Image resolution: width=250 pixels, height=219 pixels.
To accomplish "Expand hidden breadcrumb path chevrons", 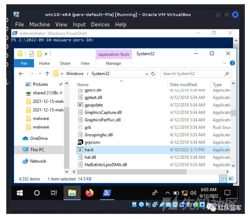I will [62, 74].
